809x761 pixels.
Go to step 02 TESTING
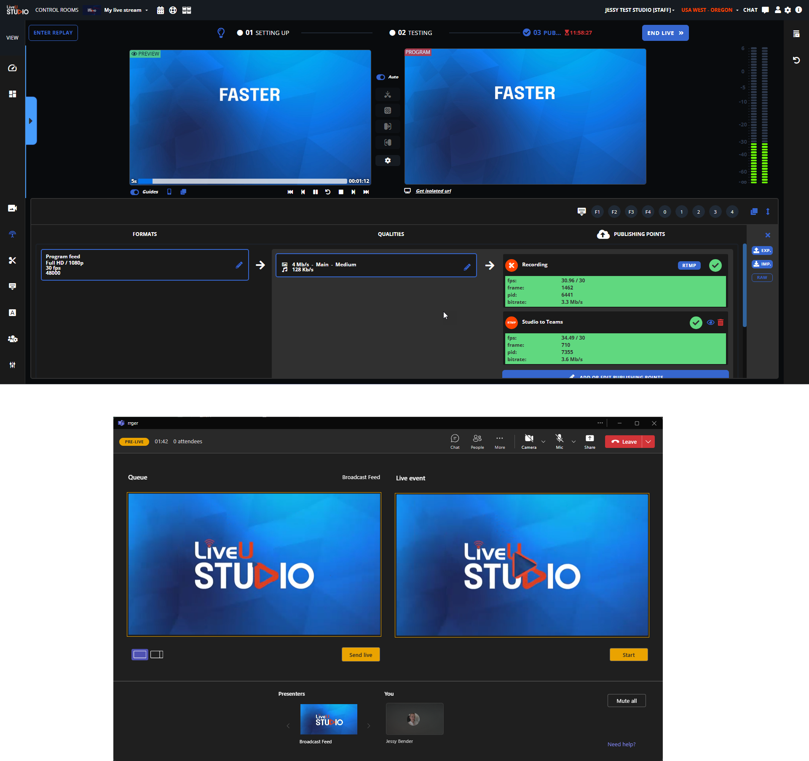[x=411, y=33]
